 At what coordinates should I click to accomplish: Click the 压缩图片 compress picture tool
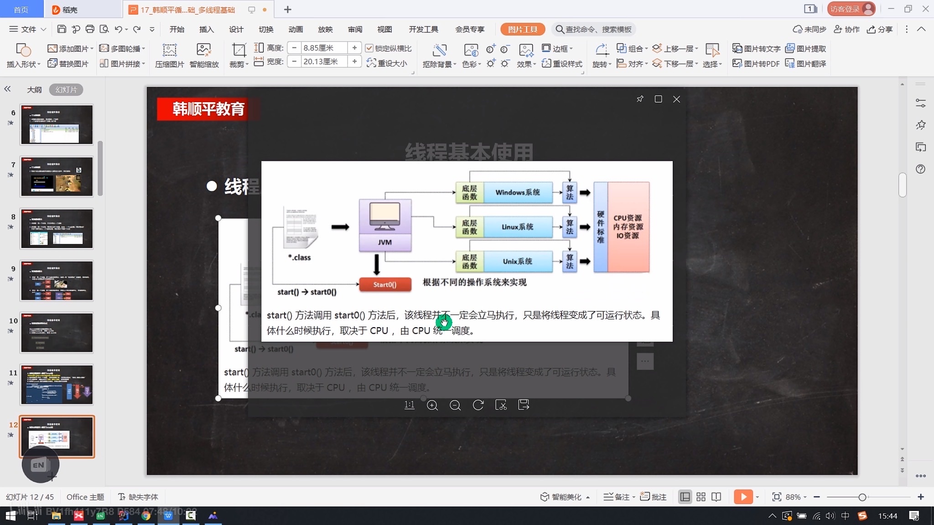[x=170, y=56]
